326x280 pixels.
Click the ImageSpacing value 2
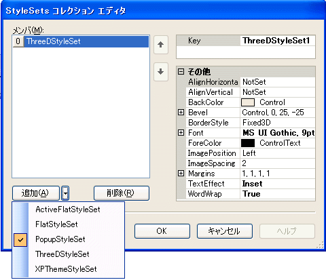point(278,163)
